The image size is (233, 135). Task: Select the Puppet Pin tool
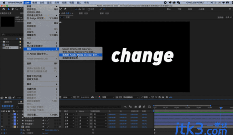tap(65, 9)
